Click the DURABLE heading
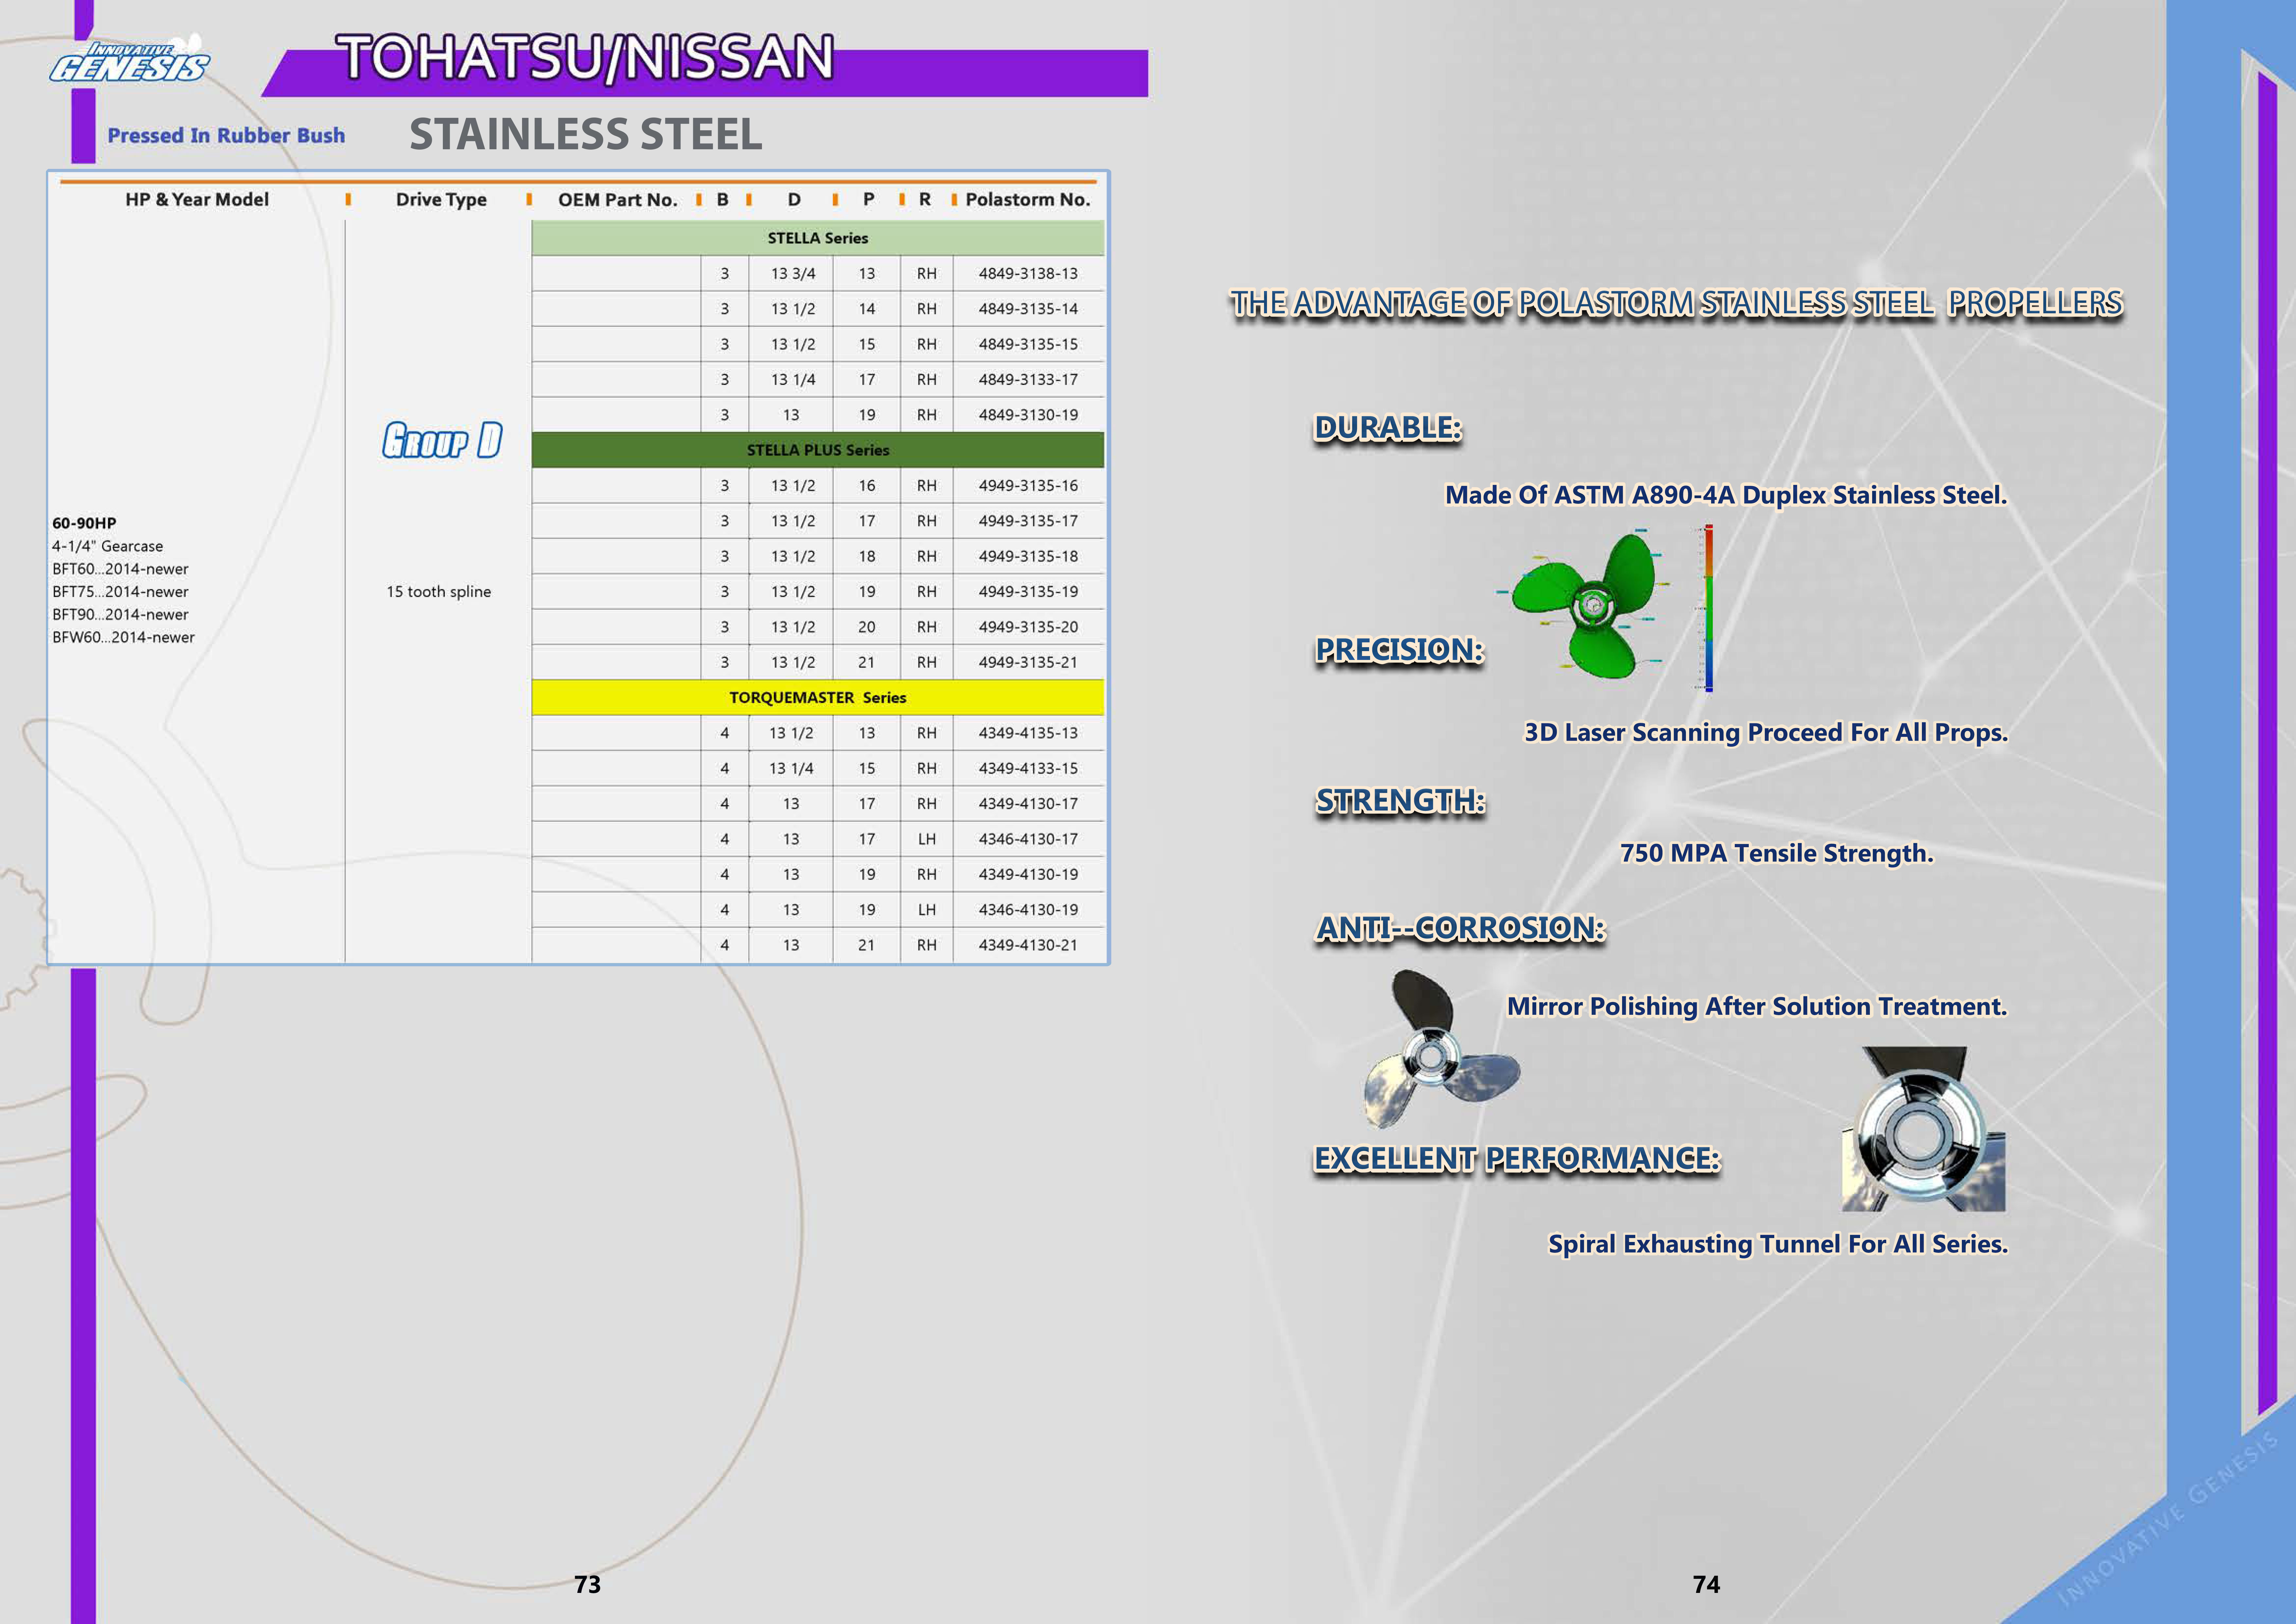 tap(1388, 428)
